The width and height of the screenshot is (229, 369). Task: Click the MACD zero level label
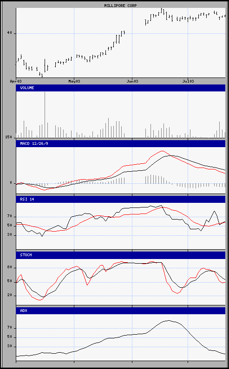click(11, 183)
